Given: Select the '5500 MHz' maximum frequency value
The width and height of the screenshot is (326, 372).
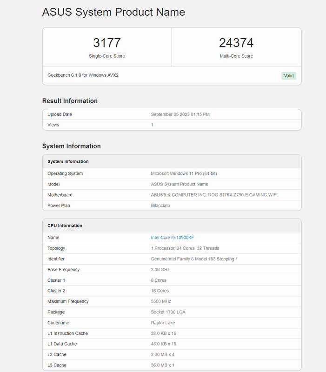Looking at the screenshot, I should pos(161,301).
